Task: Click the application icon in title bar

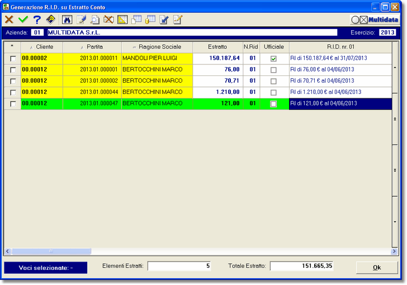Action: point(6,7)
